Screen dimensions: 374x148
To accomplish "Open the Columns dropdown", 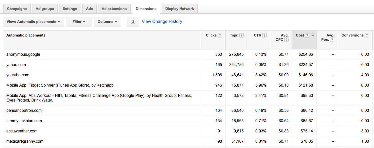I will pyautogui.click(x=107, y=22).
